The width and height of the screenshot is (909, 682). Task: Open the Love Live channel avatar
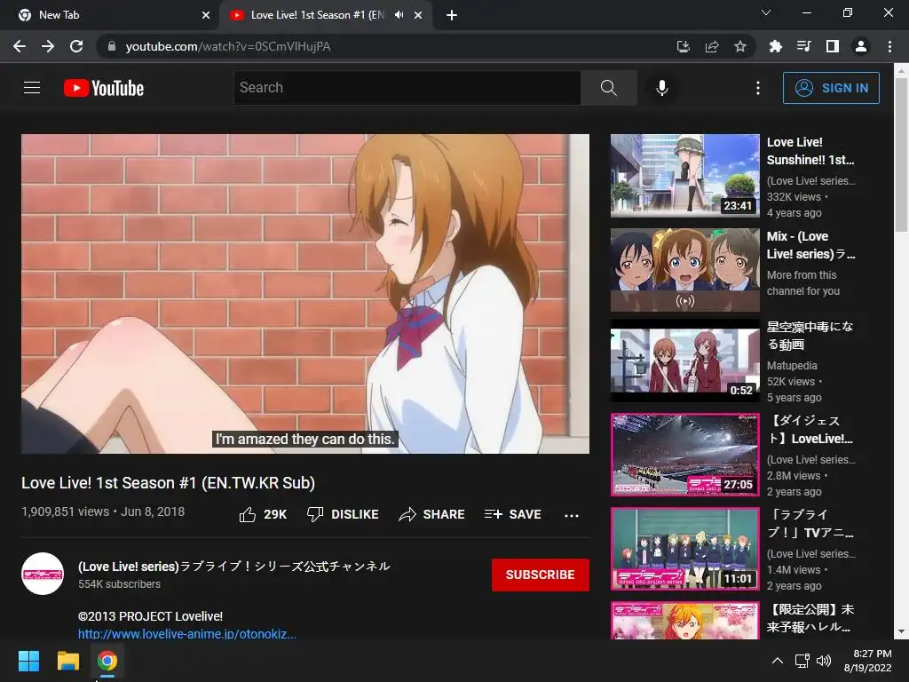(x=43, y=574)
